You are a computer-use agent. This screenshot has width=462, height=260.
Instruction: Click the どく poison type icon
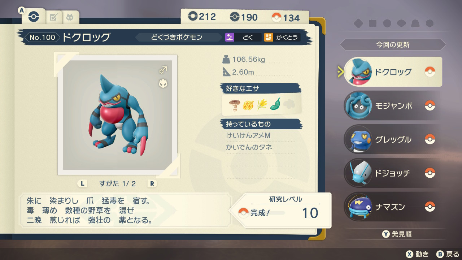[230, 37]
